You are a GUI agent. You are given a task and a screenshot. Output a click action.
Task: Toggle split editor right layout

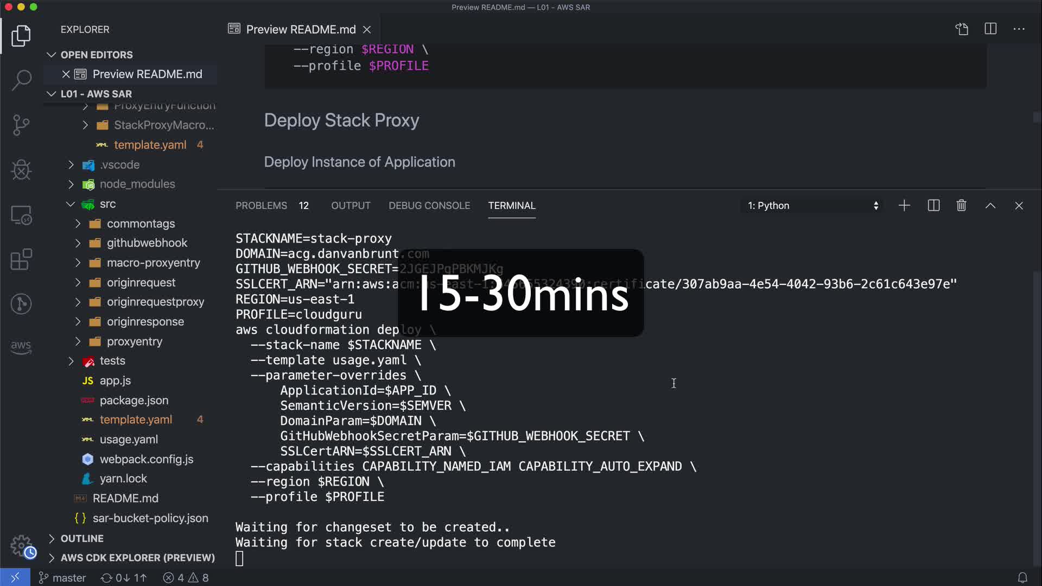tap(990, 29)
